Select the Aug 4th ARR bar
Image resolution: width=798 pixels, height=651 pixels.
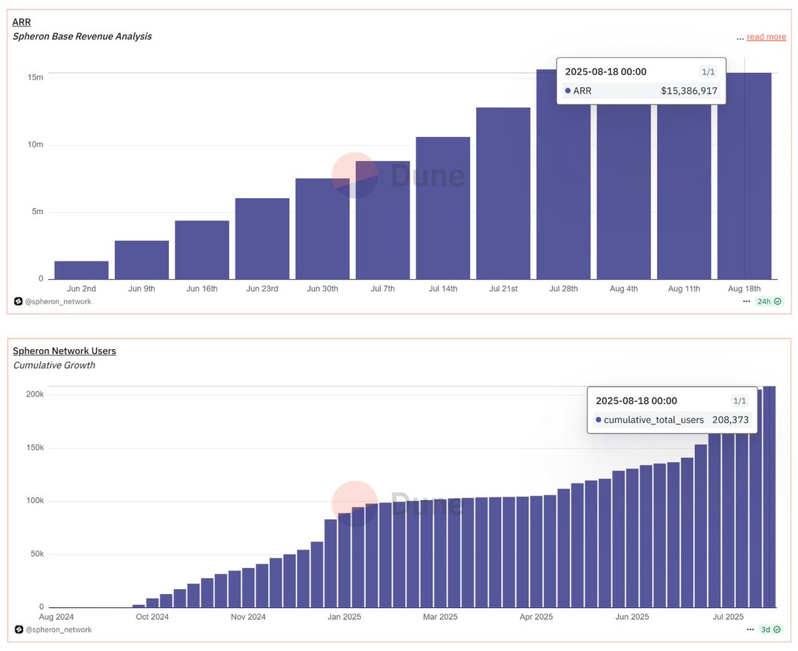click(x=624, y=193)
